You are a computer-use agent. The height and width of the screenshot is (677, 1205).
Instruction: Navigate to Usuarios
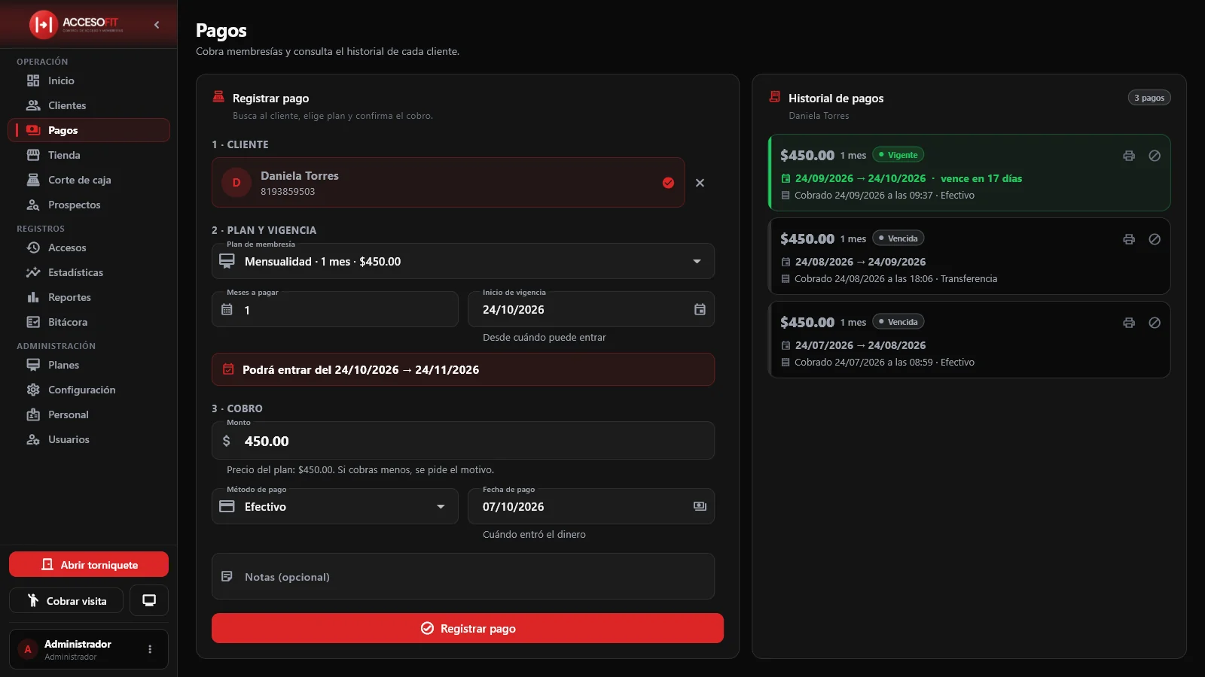(89, 439)
